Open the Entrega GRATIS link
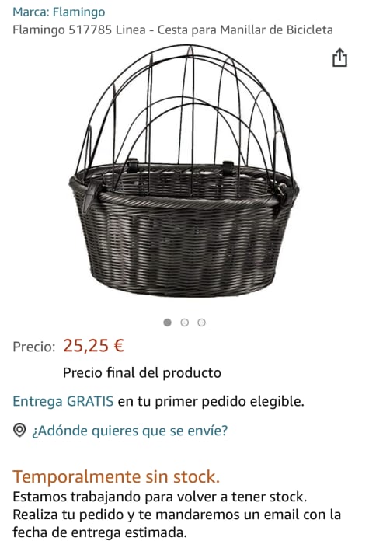369x541 pixels. (63, 401)
